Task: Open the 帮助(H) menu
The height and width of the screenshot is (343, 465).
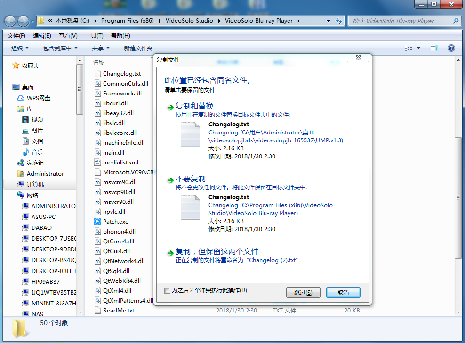Action: [120, 36]
